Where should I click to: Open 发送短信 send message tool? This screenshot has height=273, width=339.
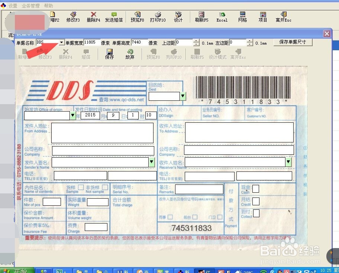(114, 17)
